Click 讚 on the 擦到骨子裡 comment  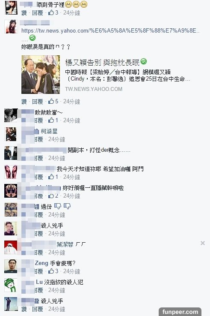24,13
